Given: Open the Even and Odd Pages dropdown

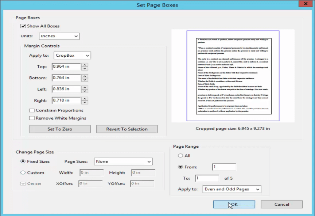Looking at the screenshot, I should [x=232, y=189].
